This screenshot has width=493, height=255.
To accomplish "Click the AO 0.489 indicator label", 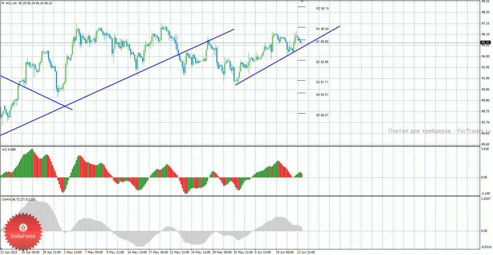I will tap(9, 150).
